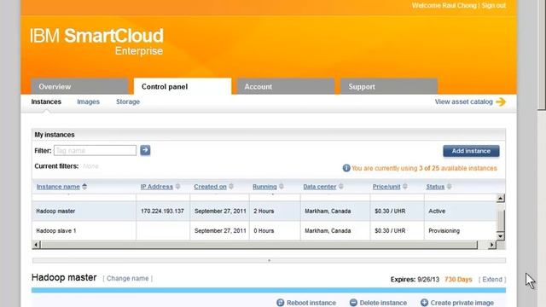Click the Active status cell
The height and width of the screenshot is (307, 546).
pyautogui.click(x=437, y=211)
